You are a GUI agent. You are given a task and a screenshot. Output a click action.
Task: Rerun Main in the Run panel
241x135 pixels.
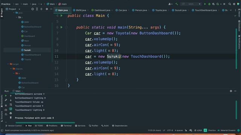6,96
